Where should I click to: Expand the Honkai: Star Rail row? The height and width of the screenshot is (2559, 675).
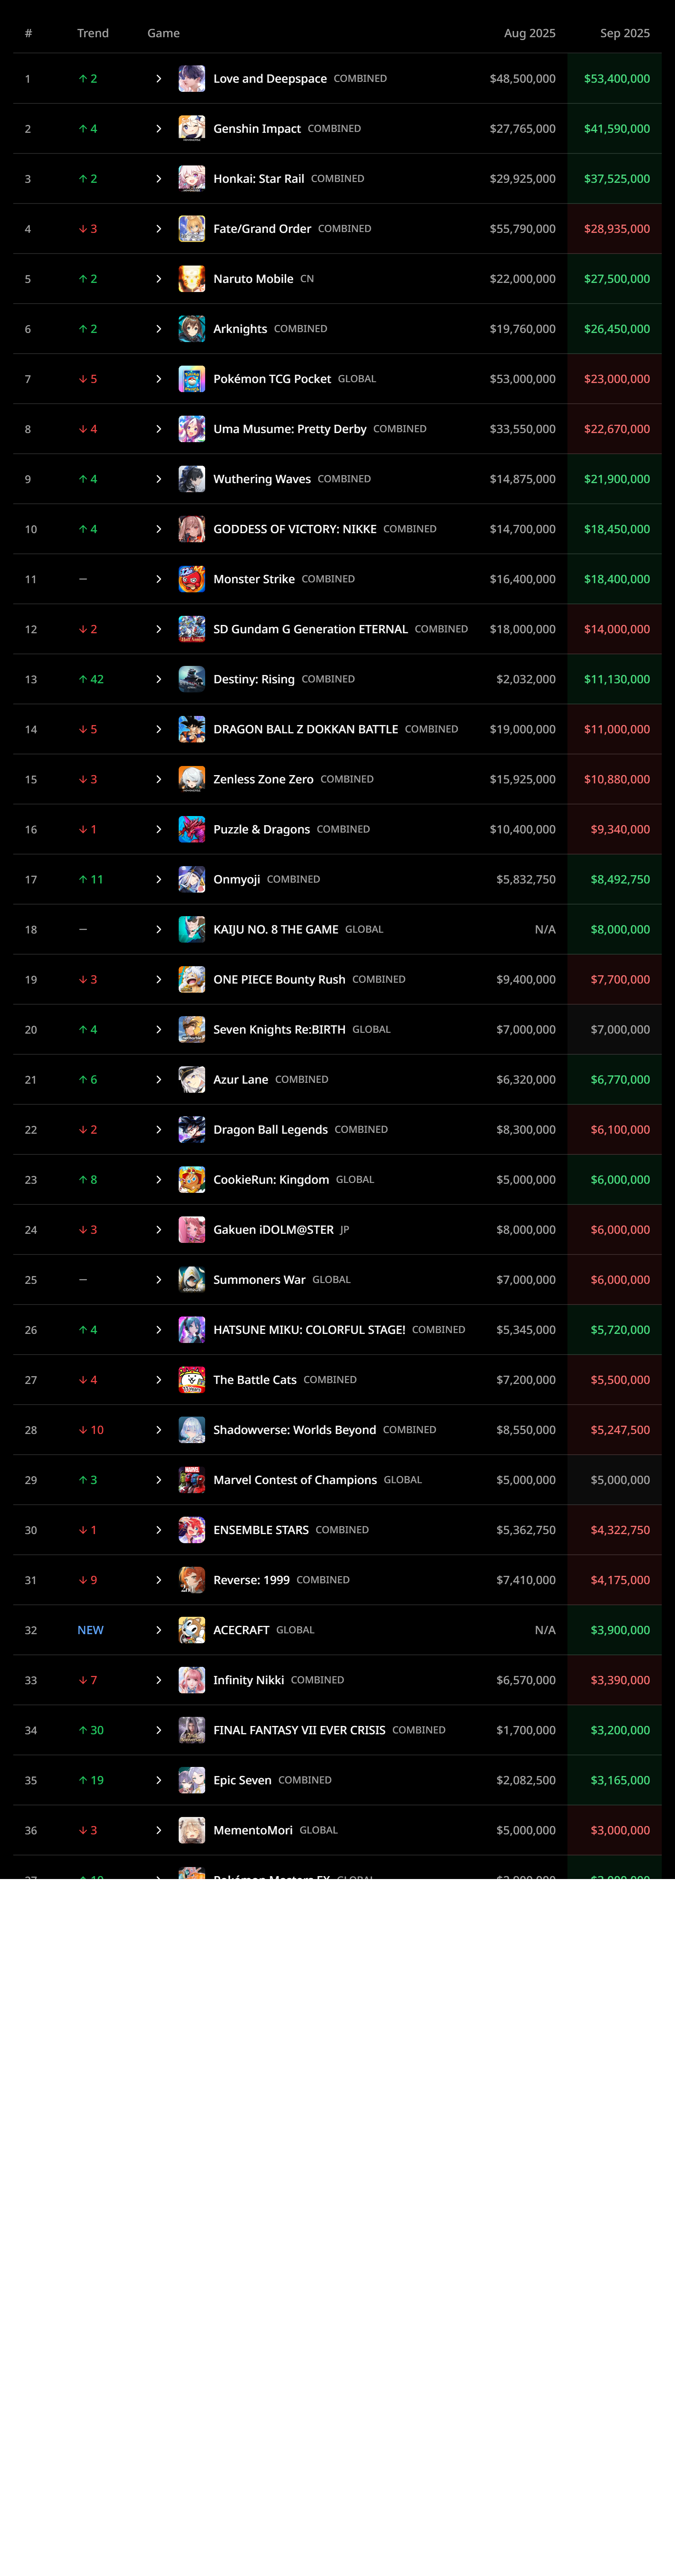(x=158, y=179)
